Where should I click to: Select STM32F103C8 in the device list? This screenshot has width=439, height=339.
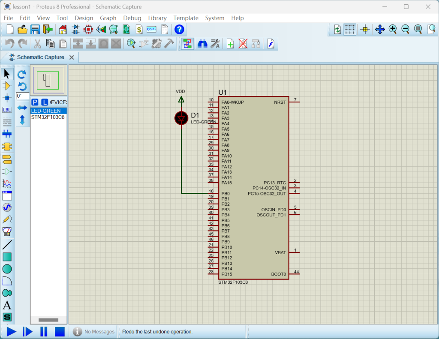click(x=48, y=117)
